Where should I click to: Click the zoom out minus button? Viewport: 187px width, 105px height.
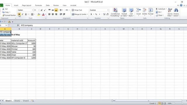coord(174,104)
